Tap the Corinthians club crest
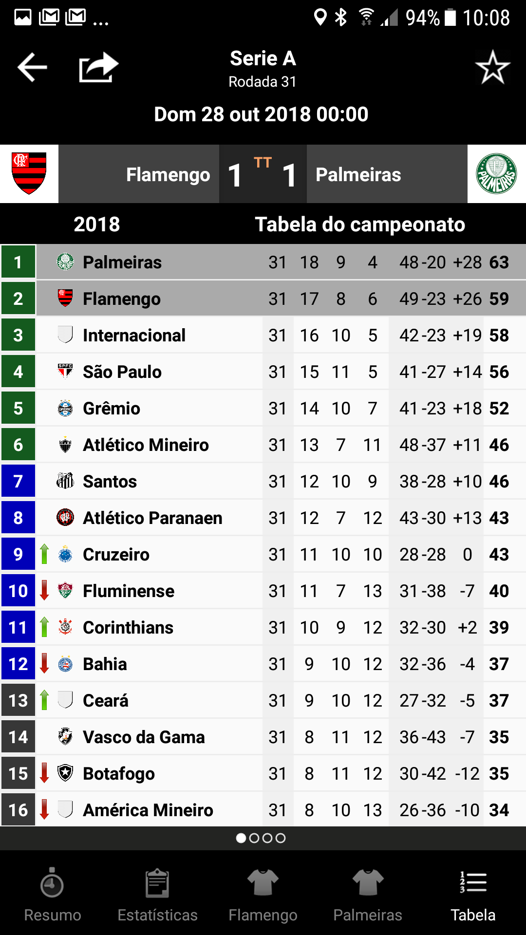 pyautogui.click(x=65, y=627)
